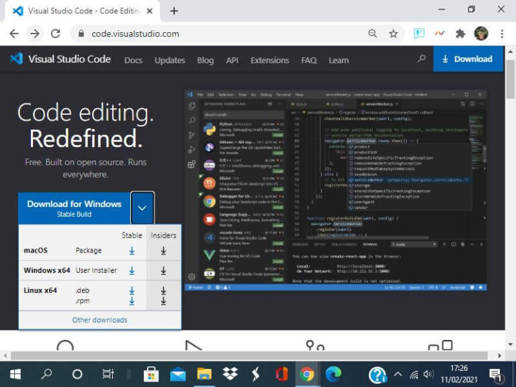Open the Other downloads link
This screenshot has width=516, height=387.
[x=99, y=320]
